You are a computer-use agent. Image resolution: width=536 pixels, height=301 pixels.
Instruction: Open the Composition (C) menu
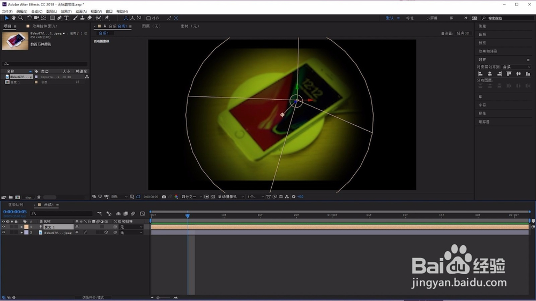pos(36,12)
